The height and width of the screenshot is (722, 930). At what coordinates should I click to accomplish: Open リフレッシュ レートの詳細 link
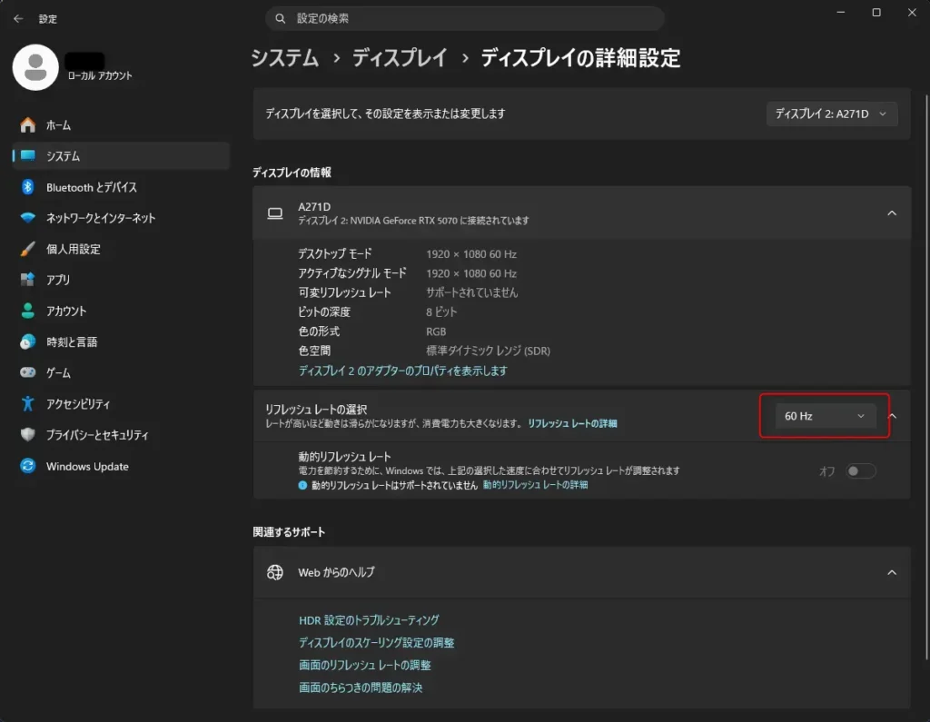pyautogui.click(x=572, y=423)
